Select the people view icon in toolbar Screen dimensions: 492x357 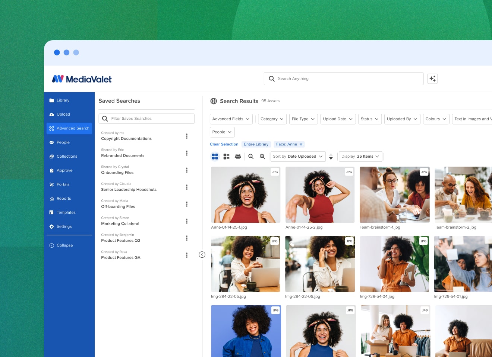pos(238,157)
